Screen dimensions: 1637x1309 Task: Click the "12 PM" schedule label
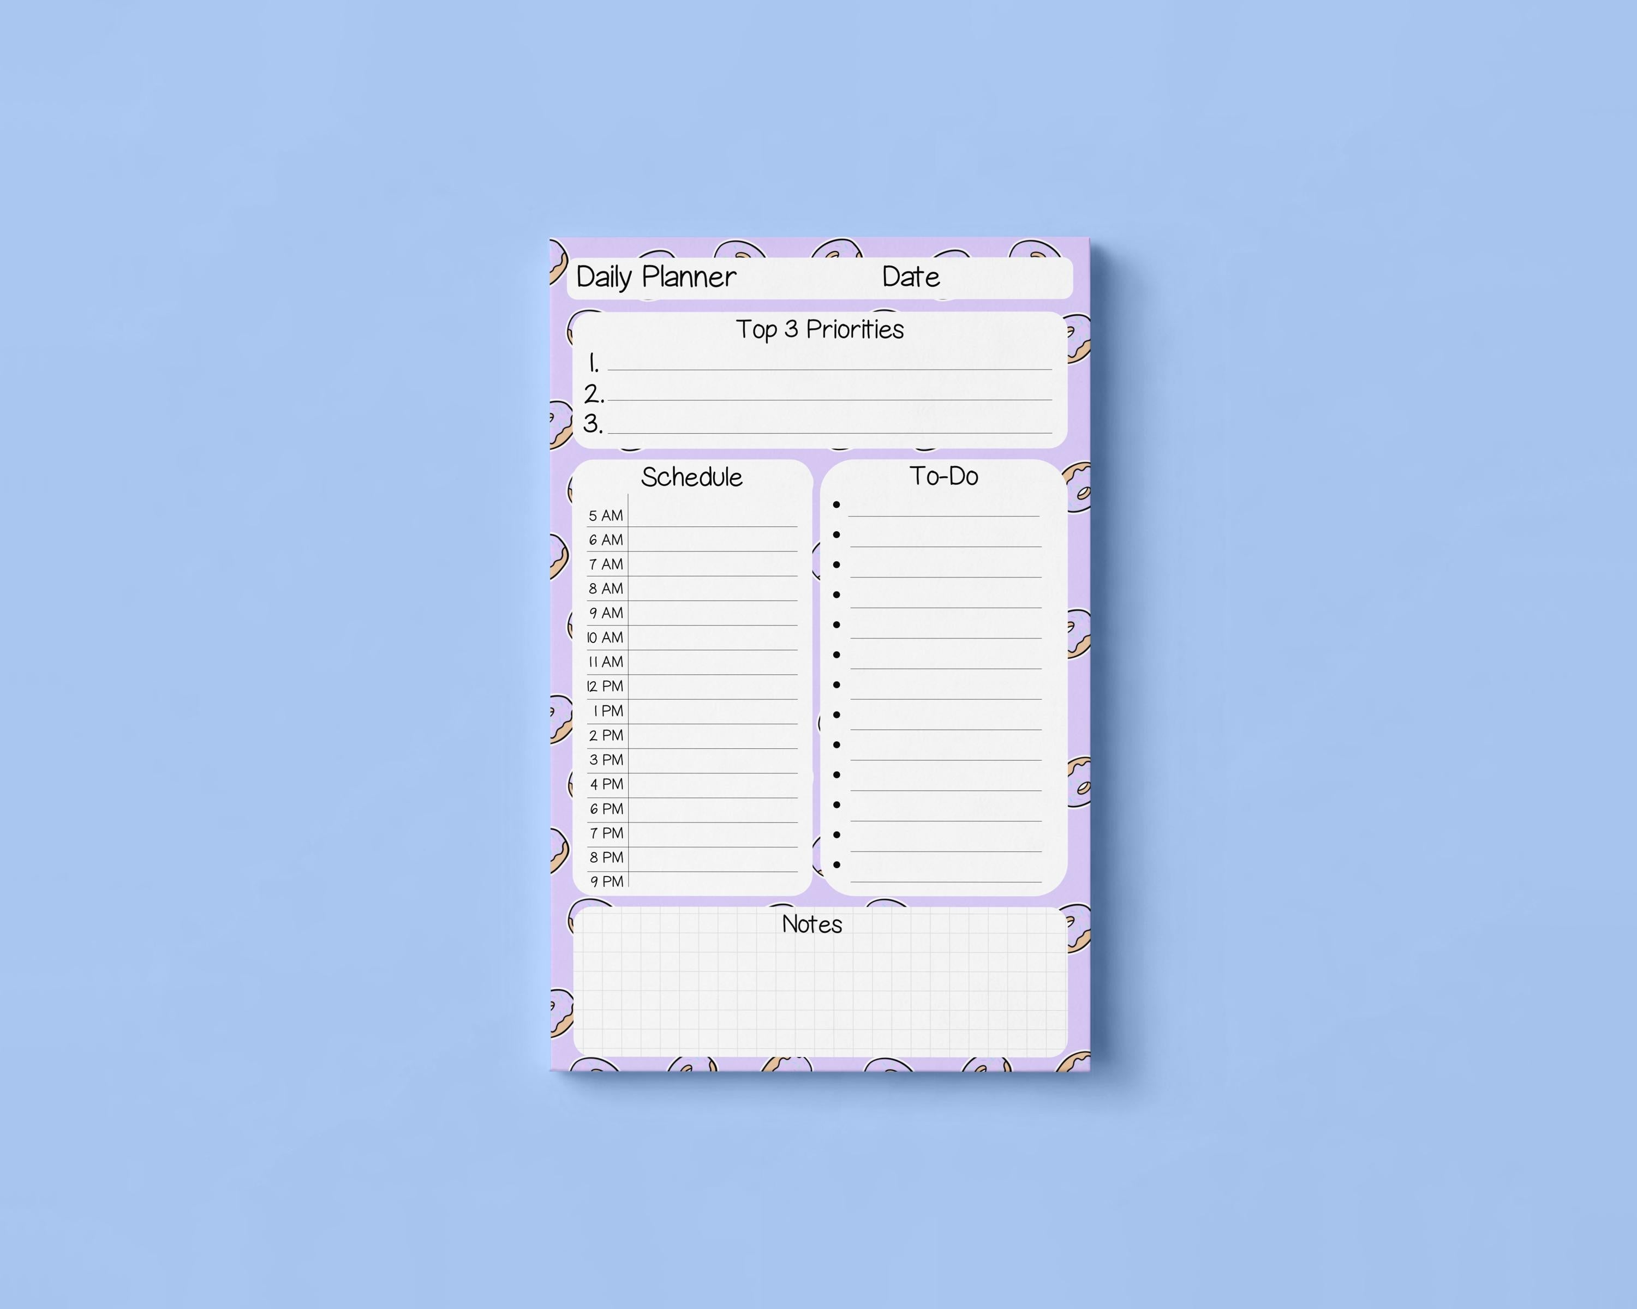pyautogui.click(x=605, y=686)
